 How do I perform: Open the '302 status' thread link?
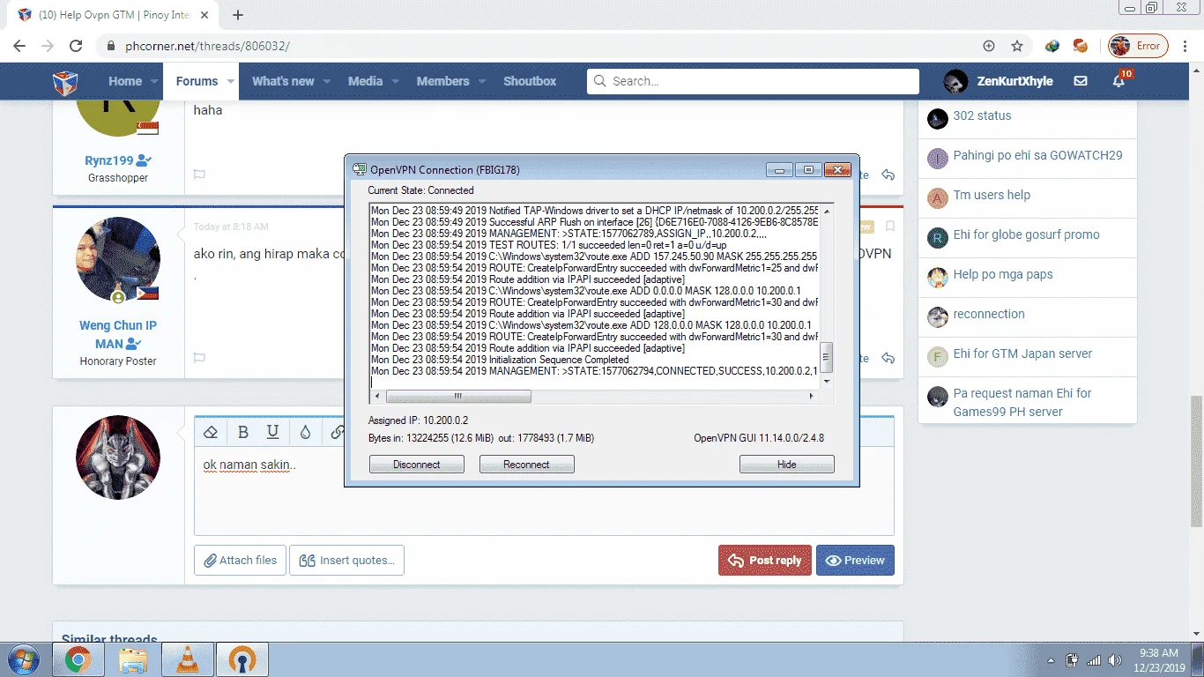(x=982, y=115)
